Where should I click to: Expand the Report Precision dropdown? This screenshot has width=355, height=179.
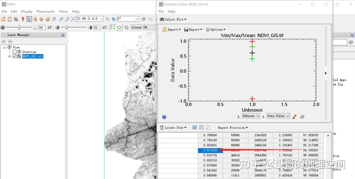233,128
